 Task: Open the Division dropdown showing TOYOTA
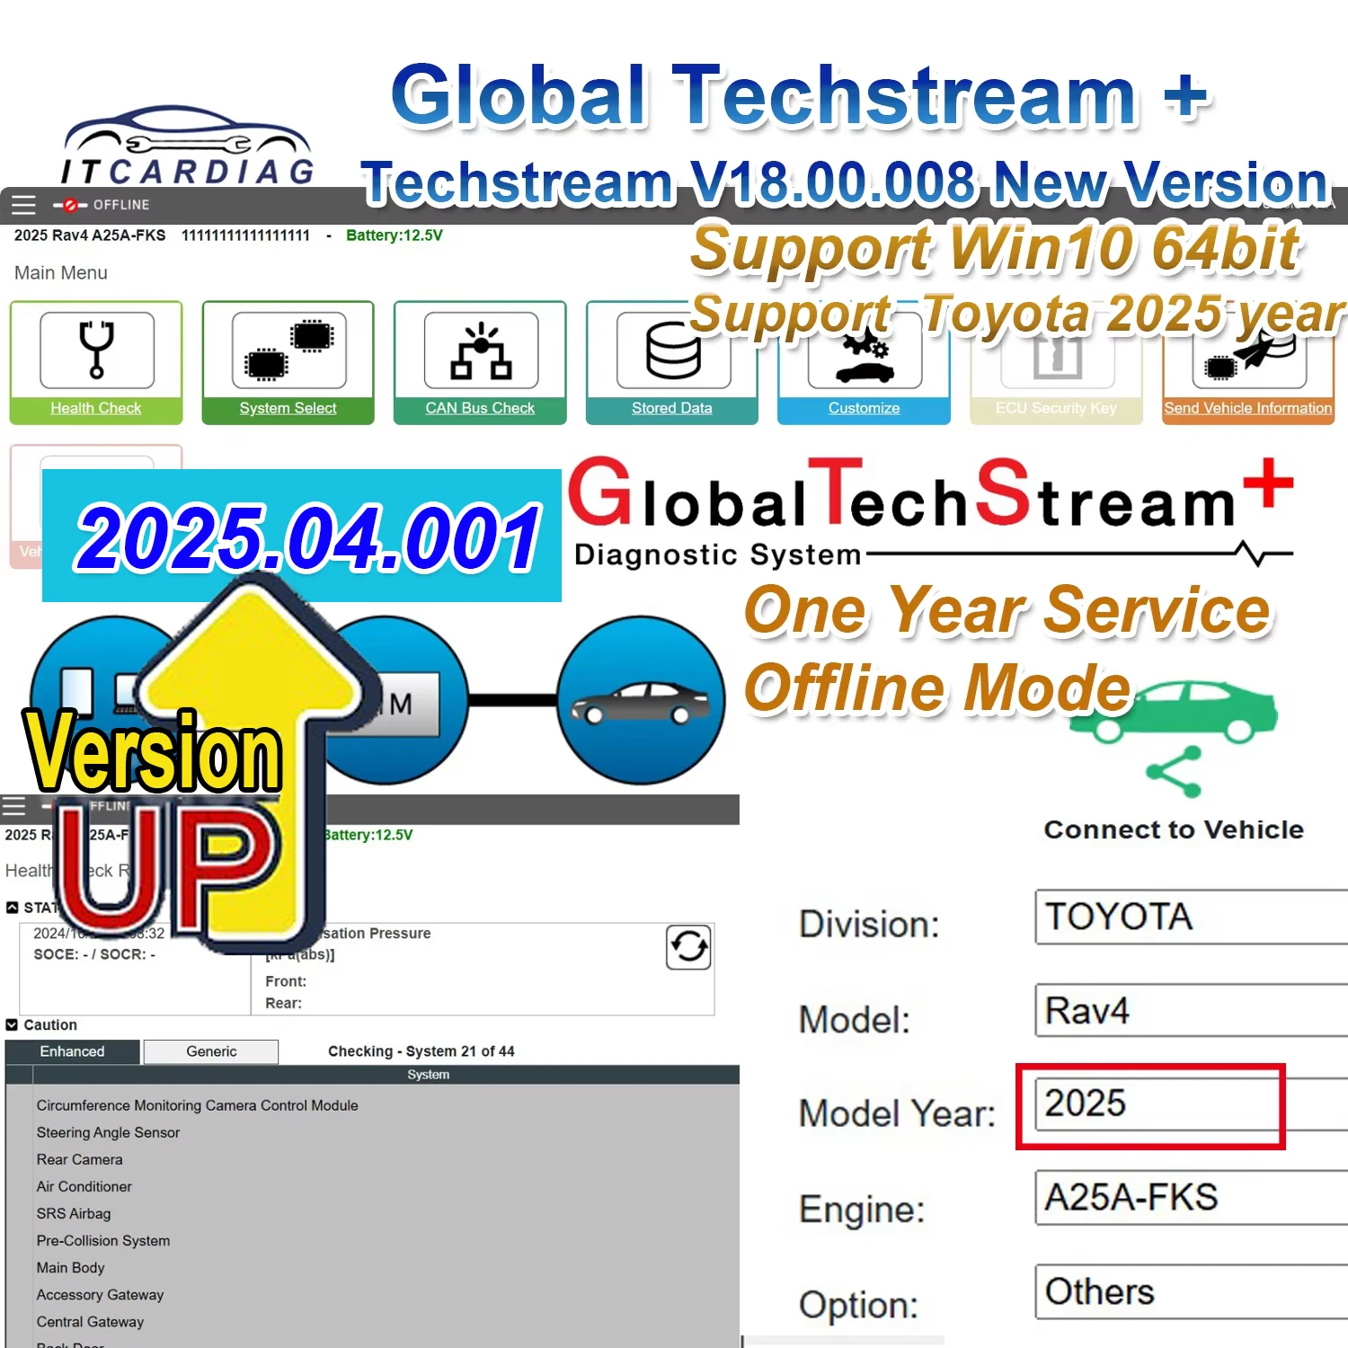point(1192,918)
